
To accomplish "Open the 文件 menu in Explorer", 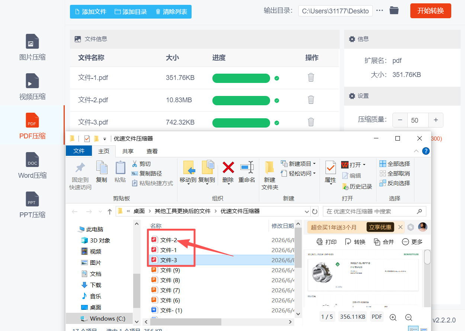I will [x=79, y=151].
